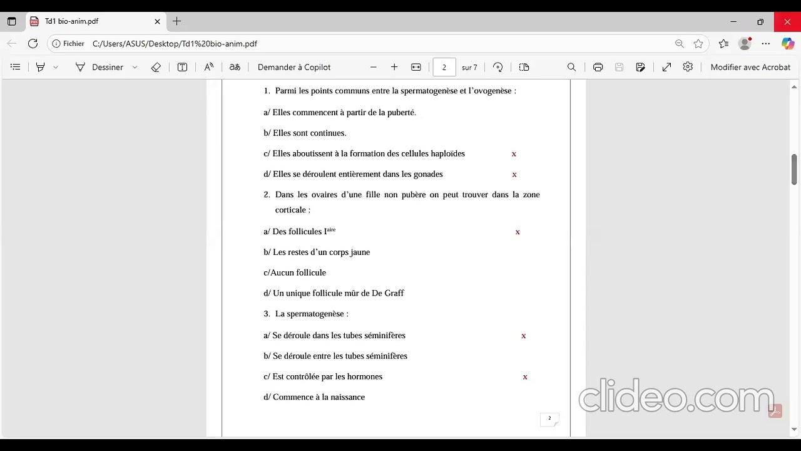Click answer 'd/ Elles se déroulent entièrement dans les gonades'
Screen dimensions: 801x451
[353, 174]
